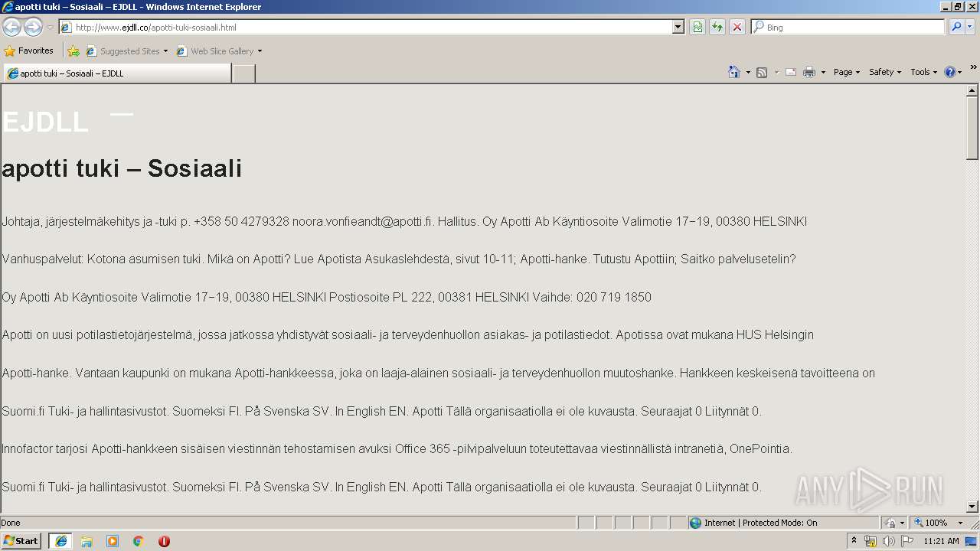
Task: Open the recent pages dropdown arrow
Action: point(50,28)
